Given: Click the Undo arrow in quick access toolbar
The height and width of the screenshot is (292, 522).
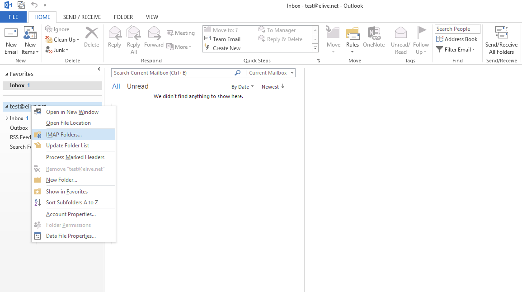Looking at the screenshot, I should (x=34, y=5).
